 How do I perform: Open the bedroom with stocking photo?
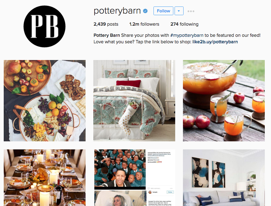[x=134, y=101]
